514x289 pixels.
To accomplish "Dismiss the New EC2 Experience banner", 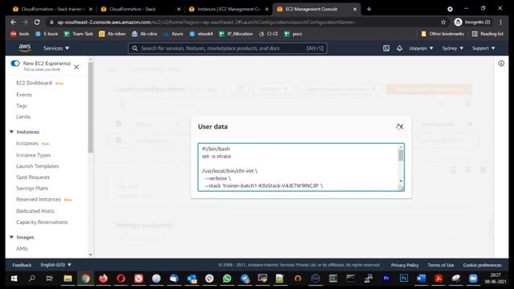I will 76,67.
